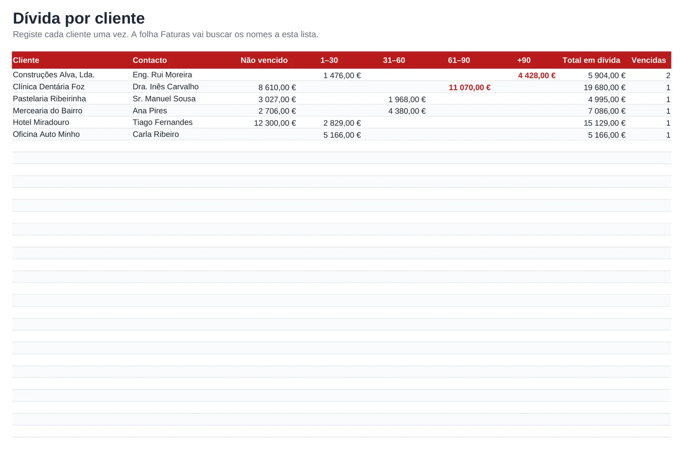Select the Cliente column header
The height and width of the screenshot is (449, 683).
26,60
